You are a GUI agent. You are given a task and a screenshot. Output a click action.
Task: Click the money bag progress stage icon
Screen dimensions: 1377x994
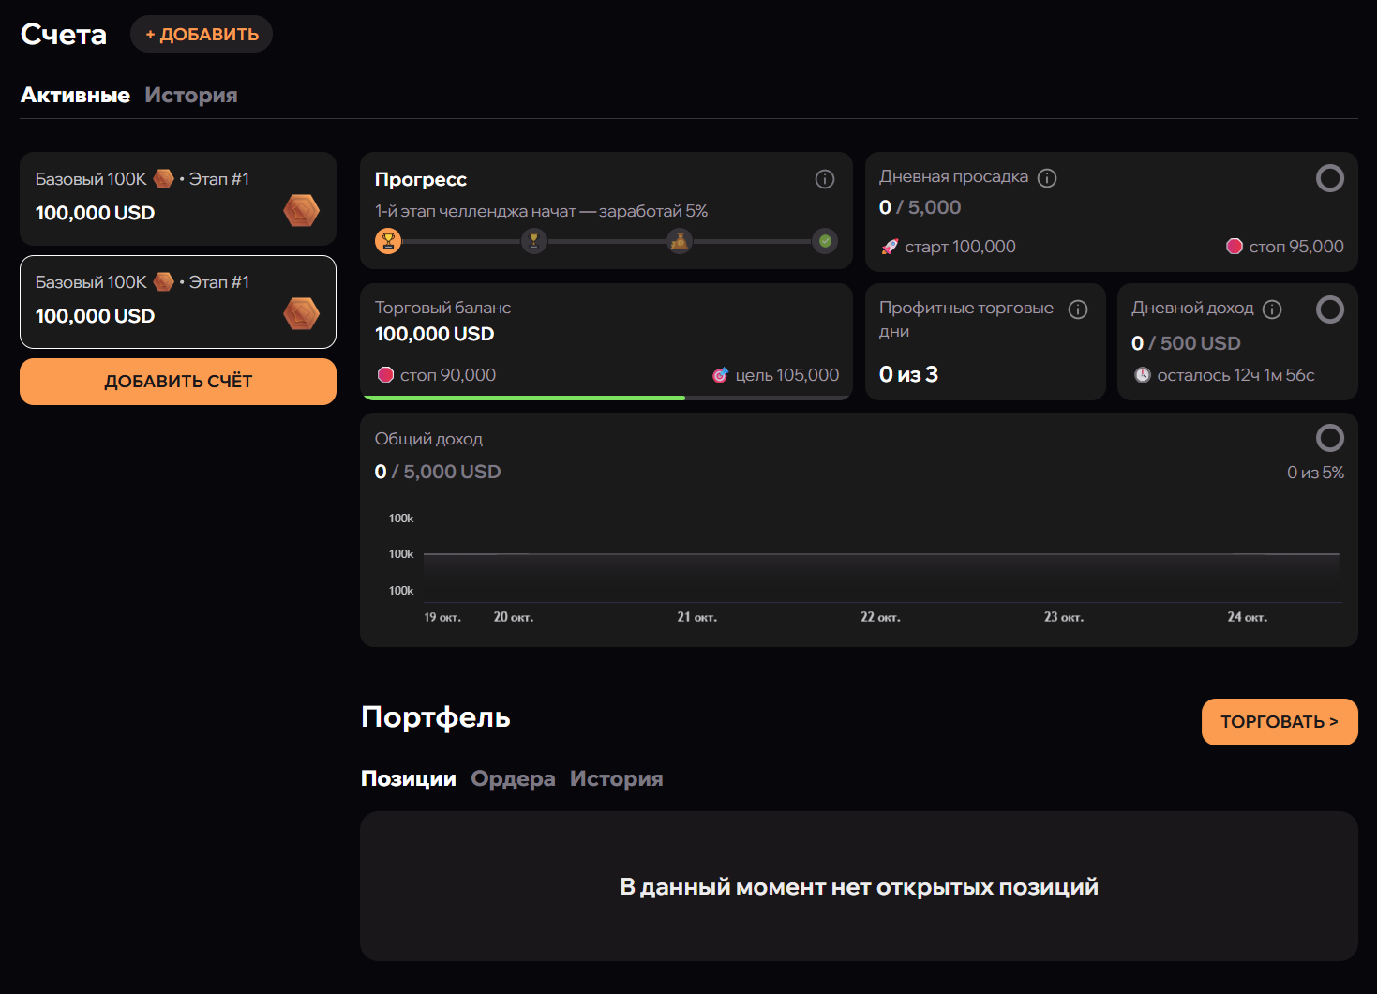679,241
